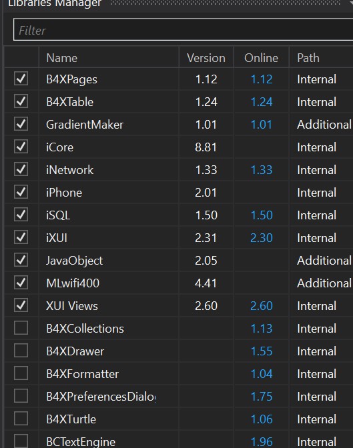Click the Libraries Manager panel title
The height and width of the screenshot is (448, 353).
tap(55, 4)
